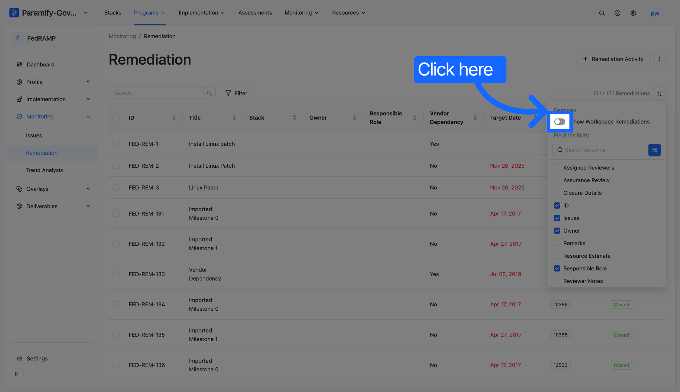Click the search magnifier button beside Search field
The height and width of the screenshot is (392, 680).
(x=209, y=93)
